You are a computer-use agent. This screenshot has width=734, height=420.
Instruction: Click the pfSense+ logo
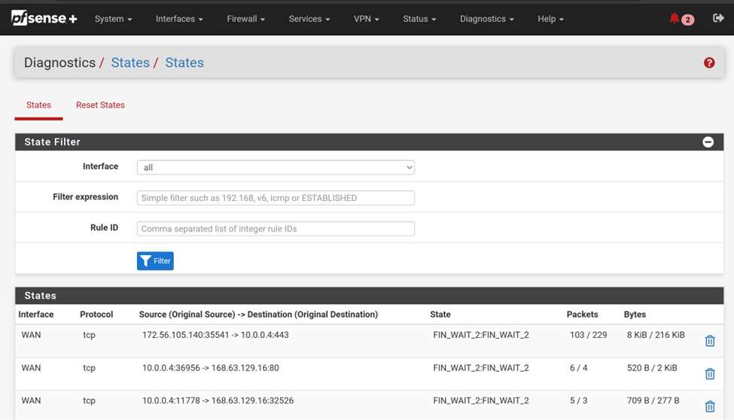coord(44,18)
